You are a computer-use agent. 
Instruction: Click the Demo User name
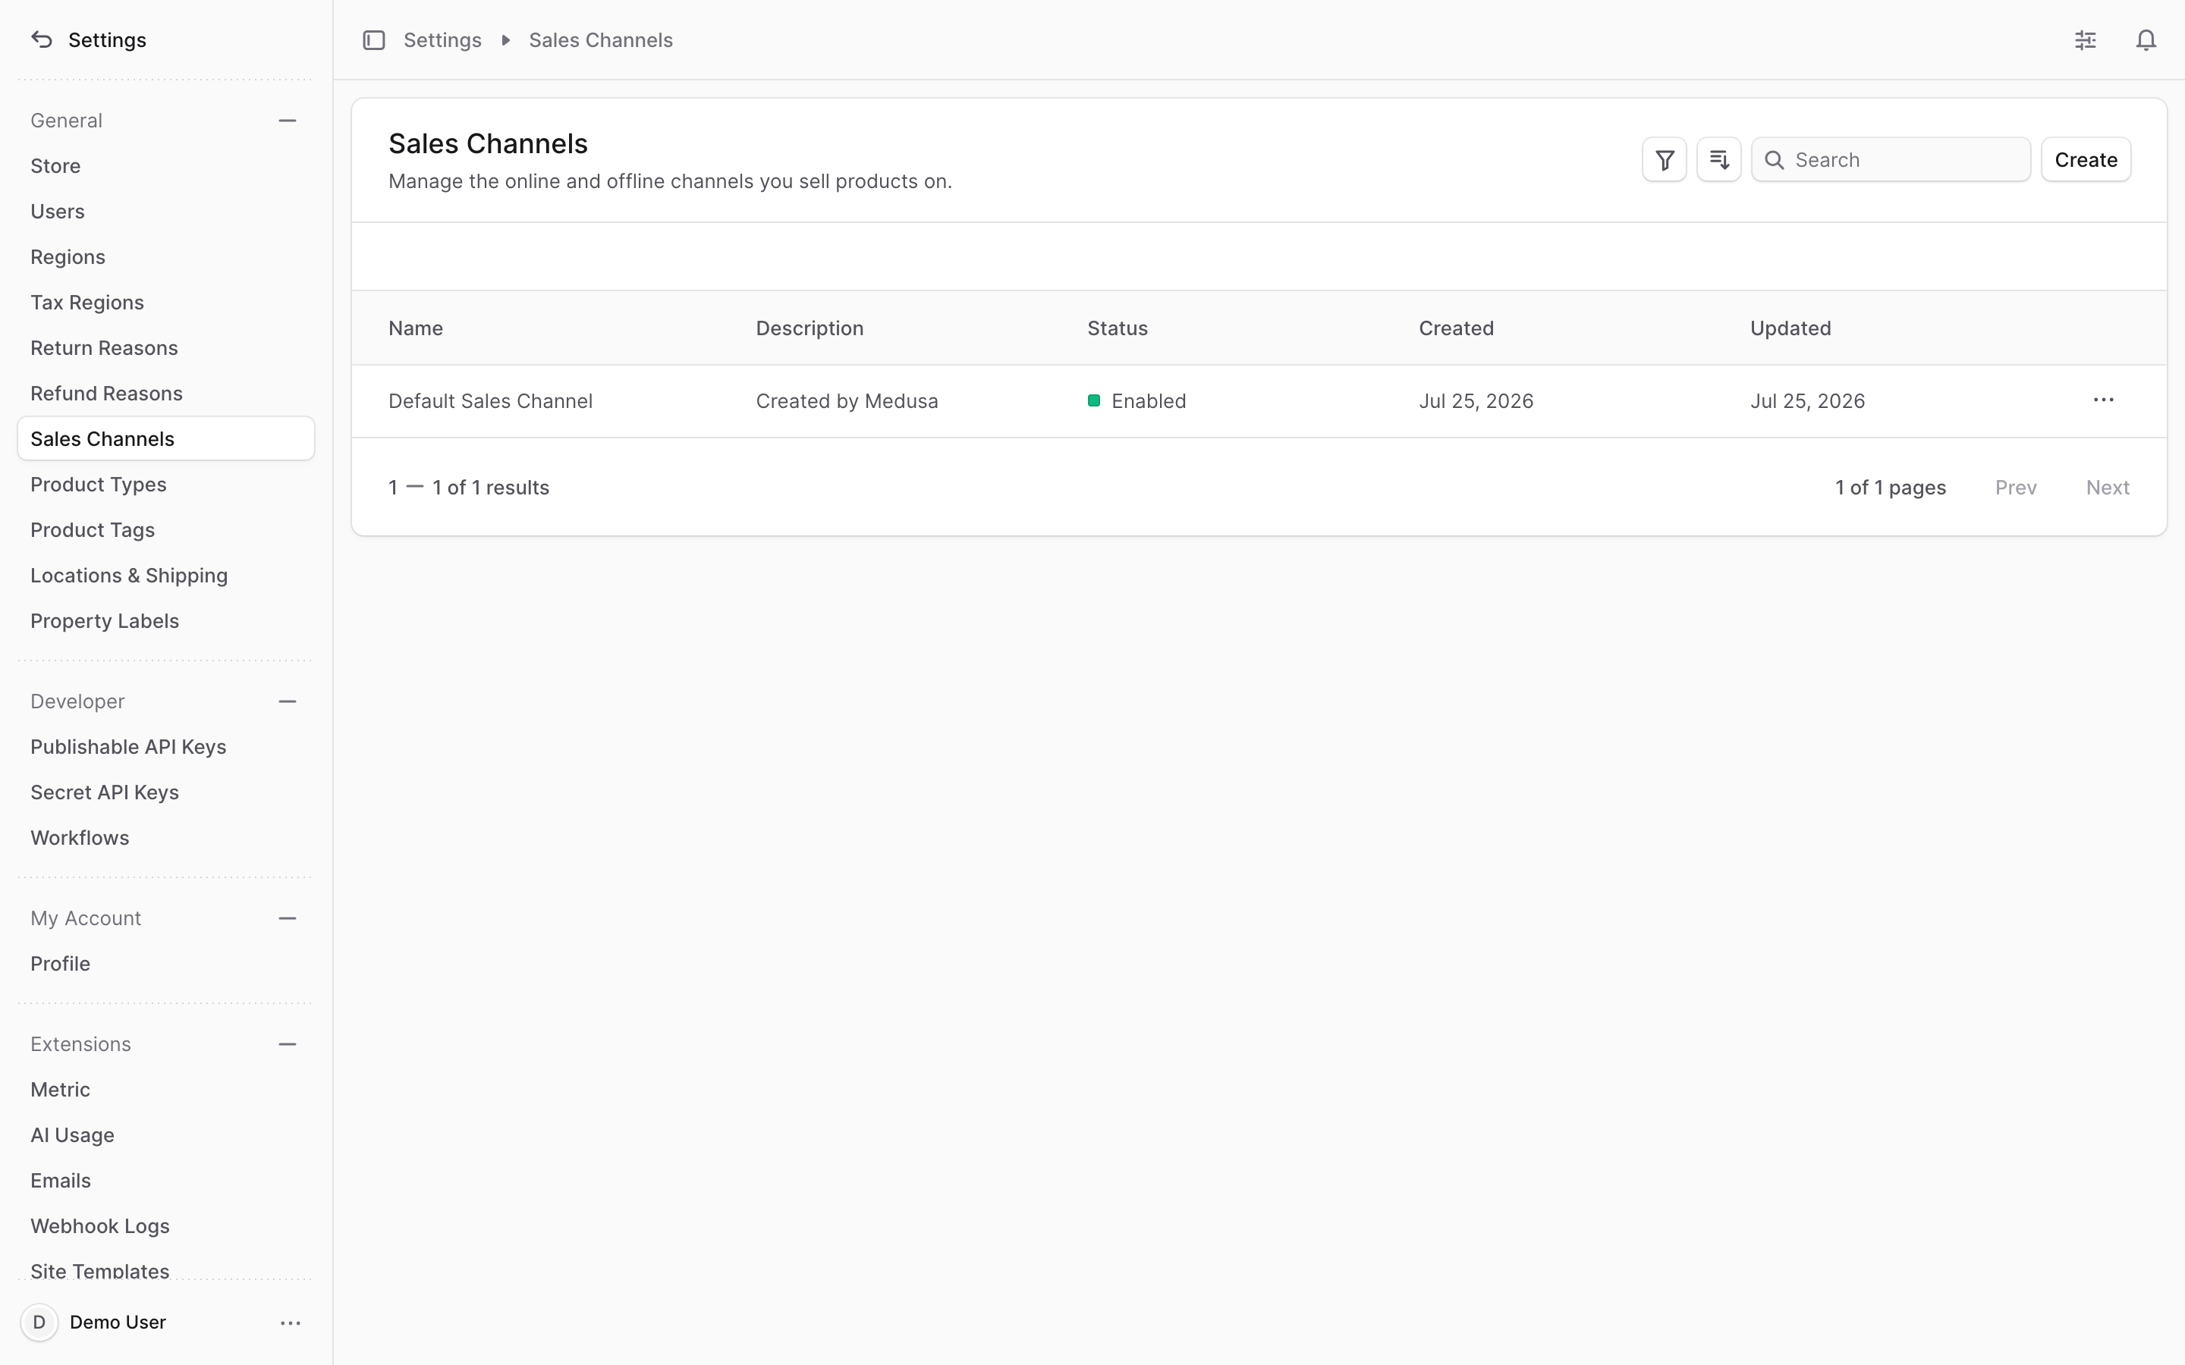click(x=118, y=1323)
